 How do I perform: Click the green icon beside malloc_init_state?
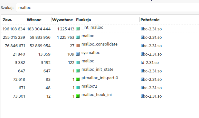(x=78, y=71)
